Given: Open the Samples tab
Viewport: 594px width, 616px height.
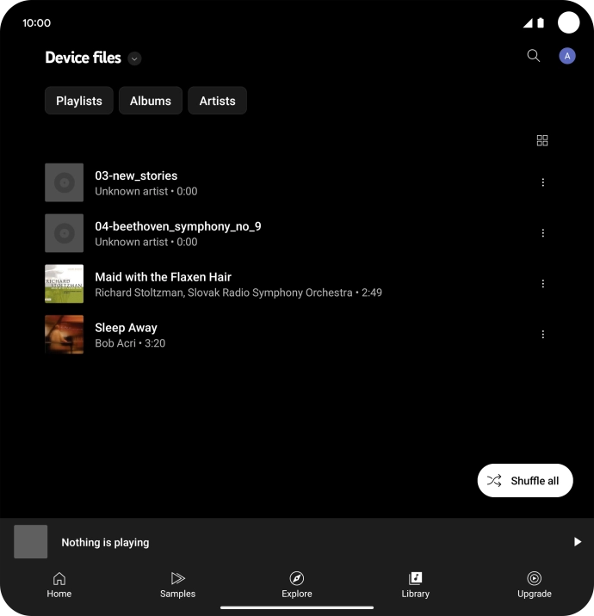Looking at the screenshot, I should (x=177, y=585).
